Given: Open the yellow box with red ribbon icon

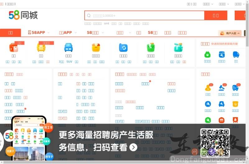Looking at the screenshot, I should pos(96,47).
